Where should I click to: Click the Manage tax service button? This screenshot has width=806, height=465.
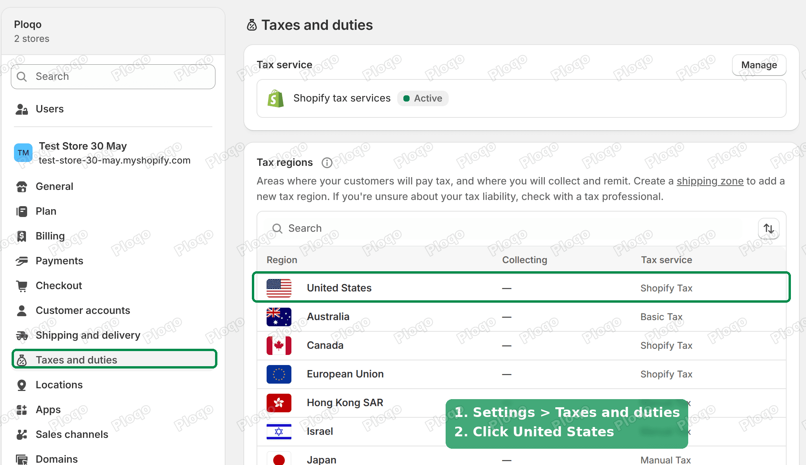[x=759, y=65]
